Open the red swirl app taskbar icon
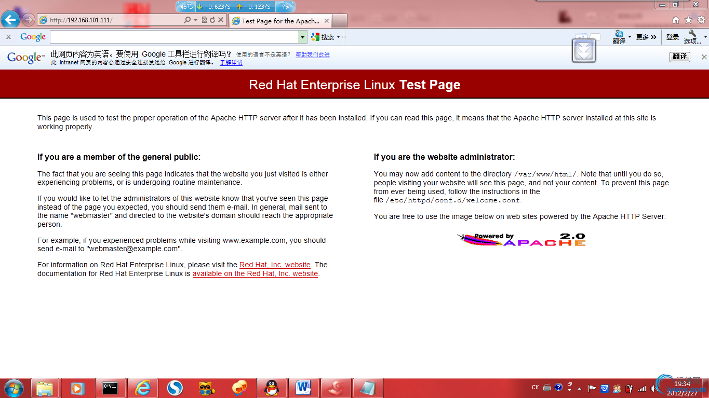Image resolution: width=709 pixels, height=398 pixels. (x=336, y=388)
